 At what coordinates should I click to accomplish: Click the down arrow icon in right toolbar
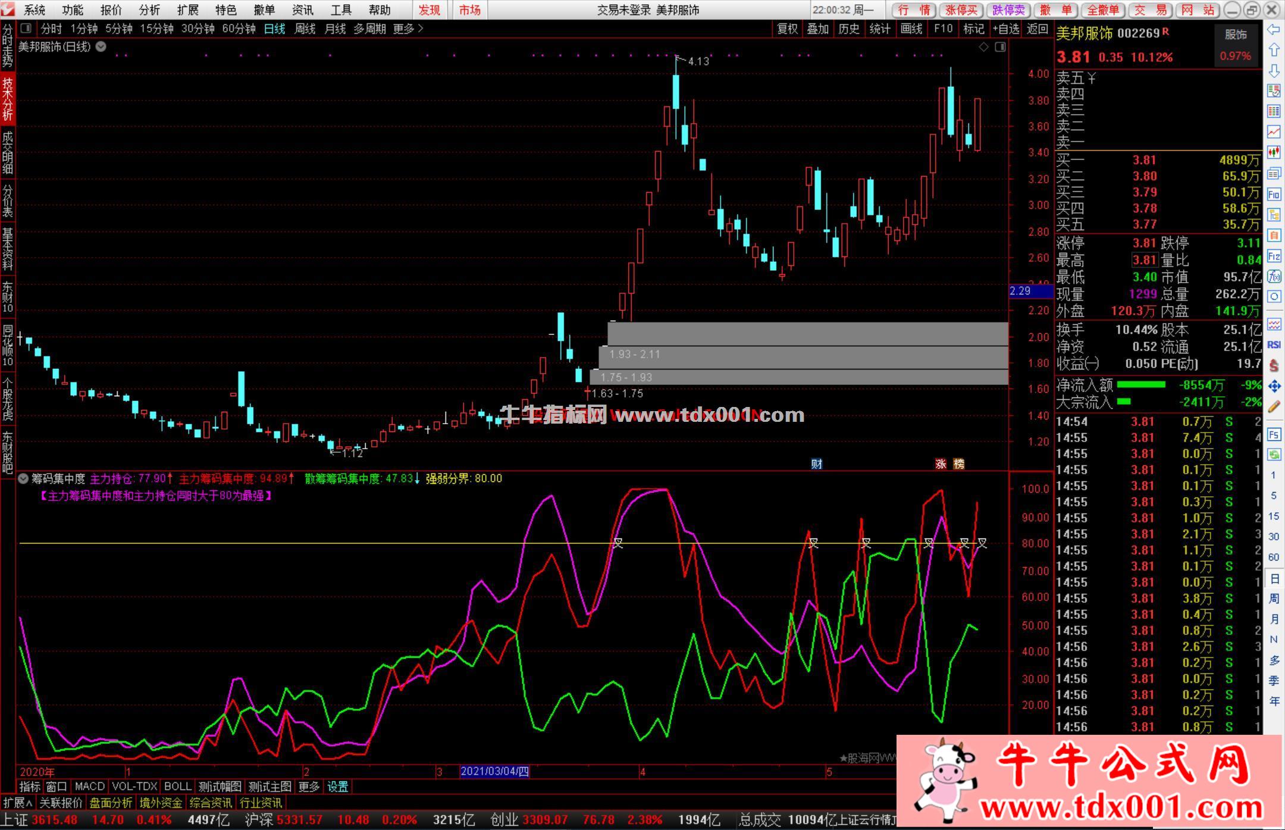pyautogui.click(x=1274, y=70)
